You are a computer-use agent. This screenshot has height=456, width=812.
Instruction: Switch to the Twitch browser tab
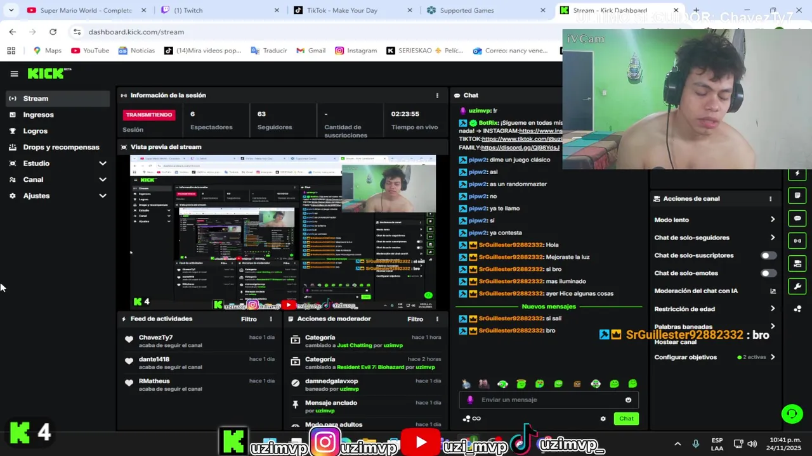coord(219,10)
